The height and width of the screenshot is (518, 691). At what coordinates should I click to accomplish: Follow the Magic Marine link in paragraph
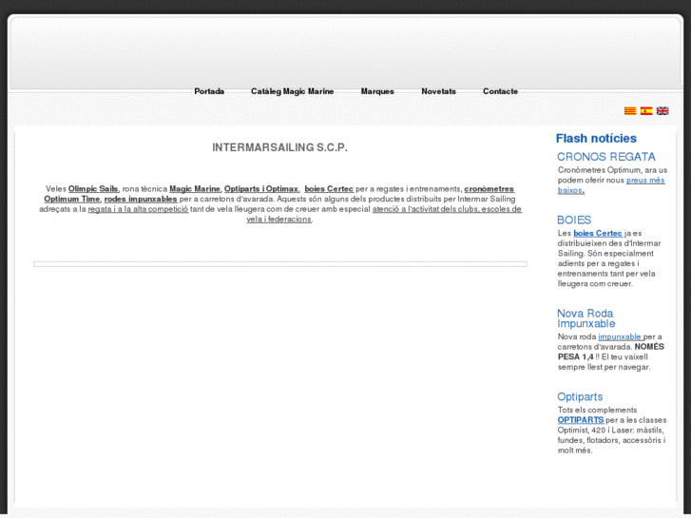click(195, 189)
